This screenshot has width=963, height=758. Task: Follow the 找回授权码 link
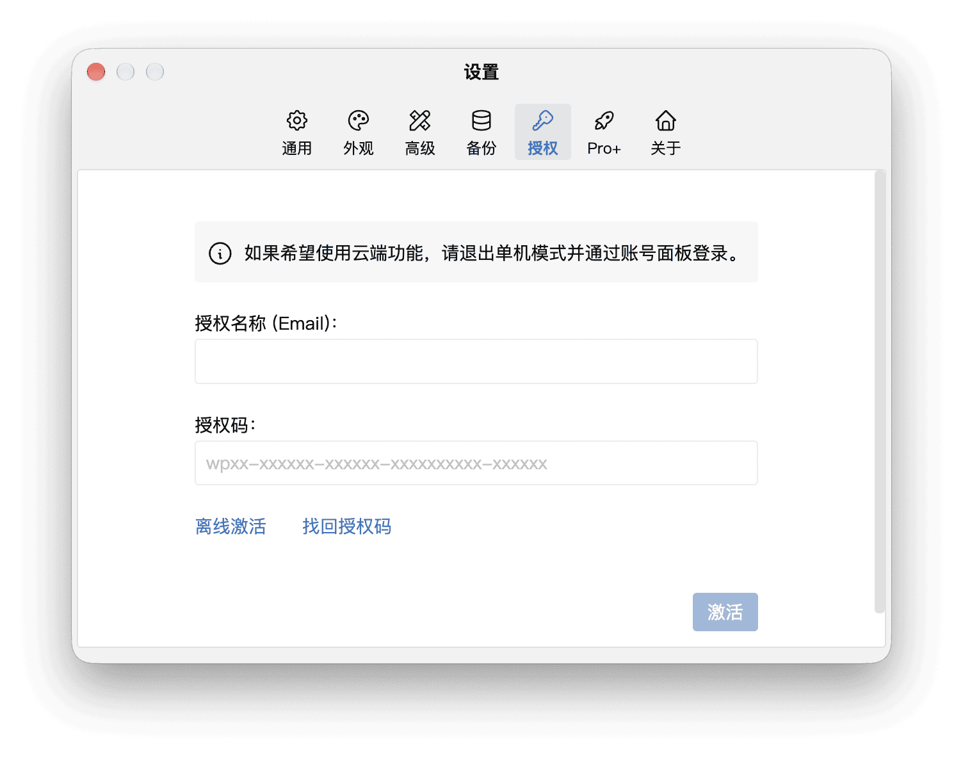[x=346, y=526]
